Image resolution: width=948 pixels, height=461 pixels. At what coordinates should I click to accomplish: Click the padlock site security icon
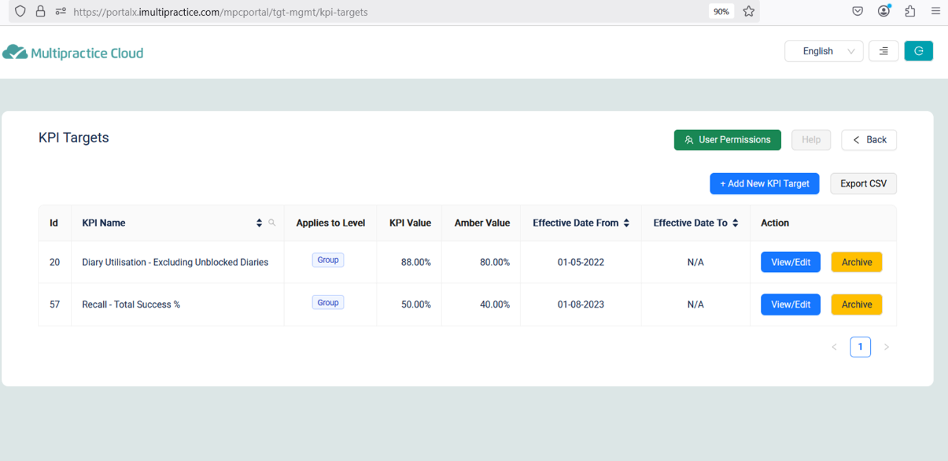pos(41,11)
